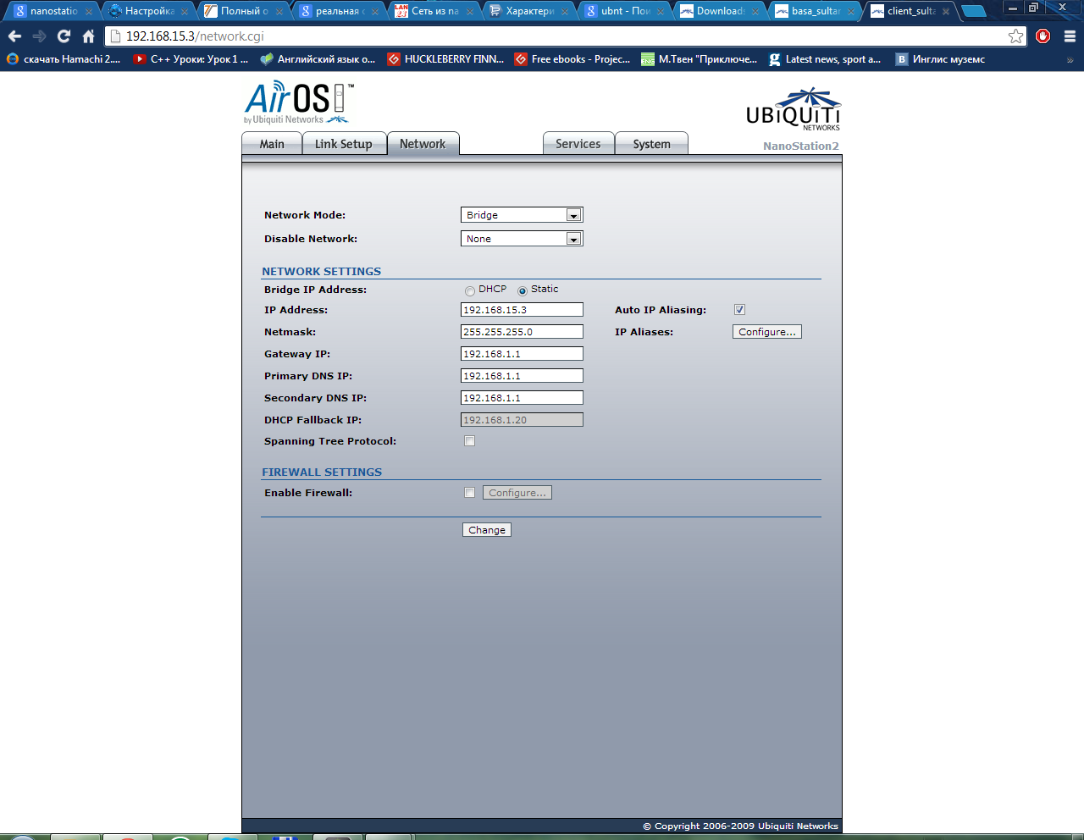Open the Chrome menu (three bars) icon
1084x840 pixels.
coord(1070,36)
